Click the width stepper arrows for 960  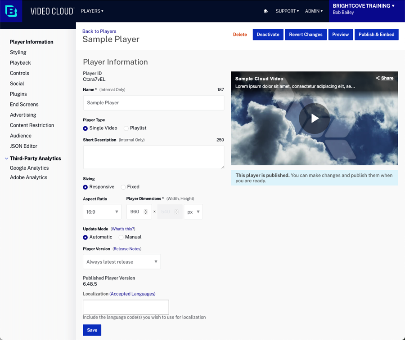146,212
